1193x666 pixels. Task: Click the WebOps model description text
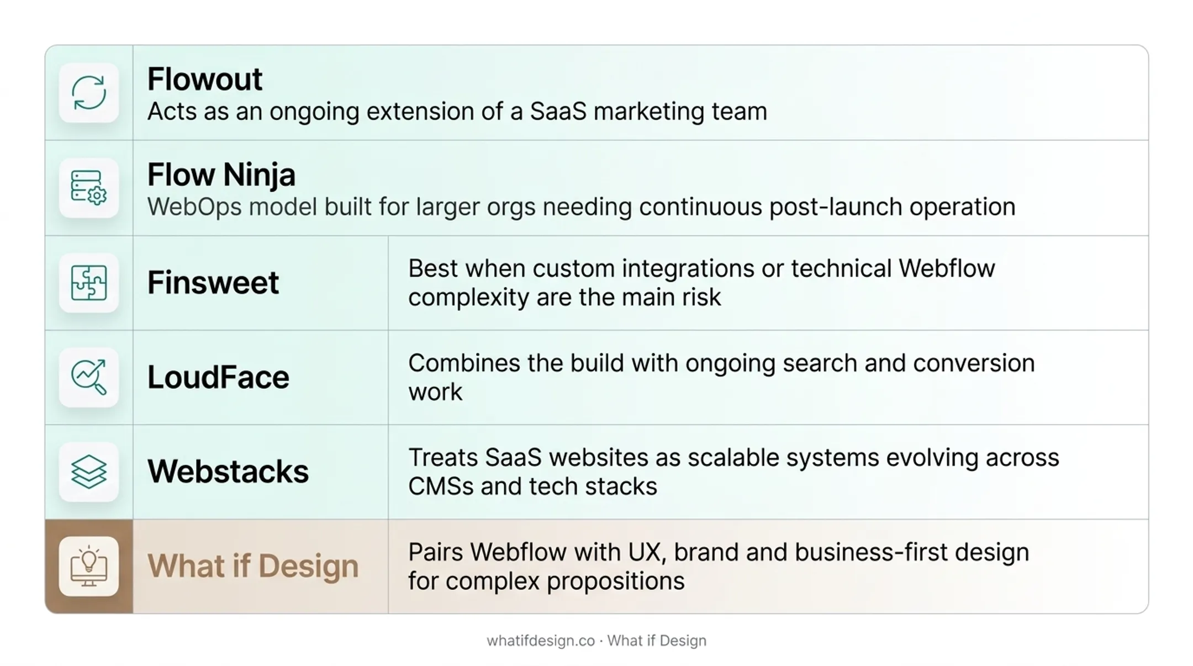click(581, 207)
